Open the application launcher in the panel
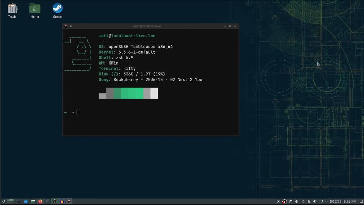The height and width of the screenshot is (205, 364). (x=3, y=201)
